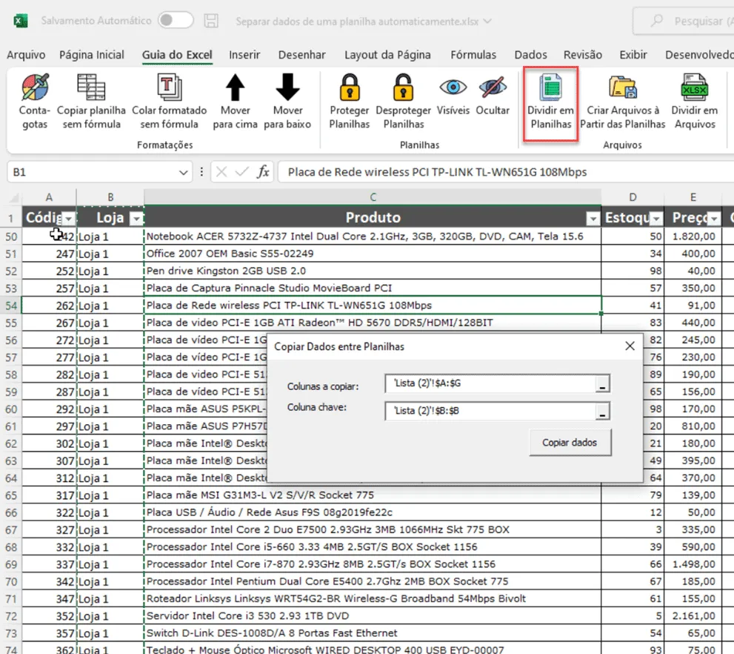Screen dimensions: 734x654
Task: Click the Excel application logo icon
Action: coord(21,21)
